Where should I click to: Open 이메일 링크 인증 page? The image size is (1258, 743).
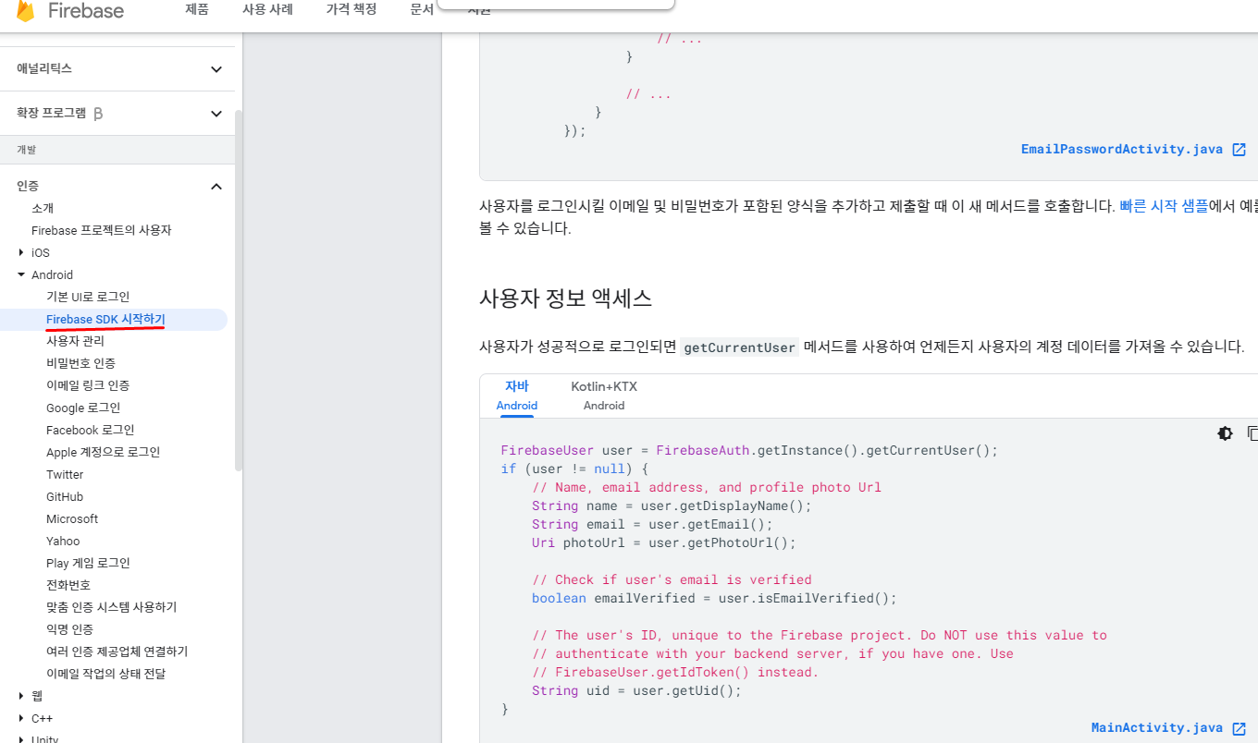tap(88, 386)
